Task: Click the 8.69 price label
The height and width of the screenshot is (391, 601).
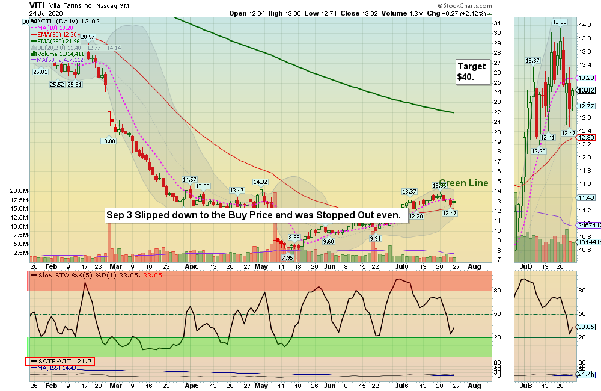Action: pos(294,238)
